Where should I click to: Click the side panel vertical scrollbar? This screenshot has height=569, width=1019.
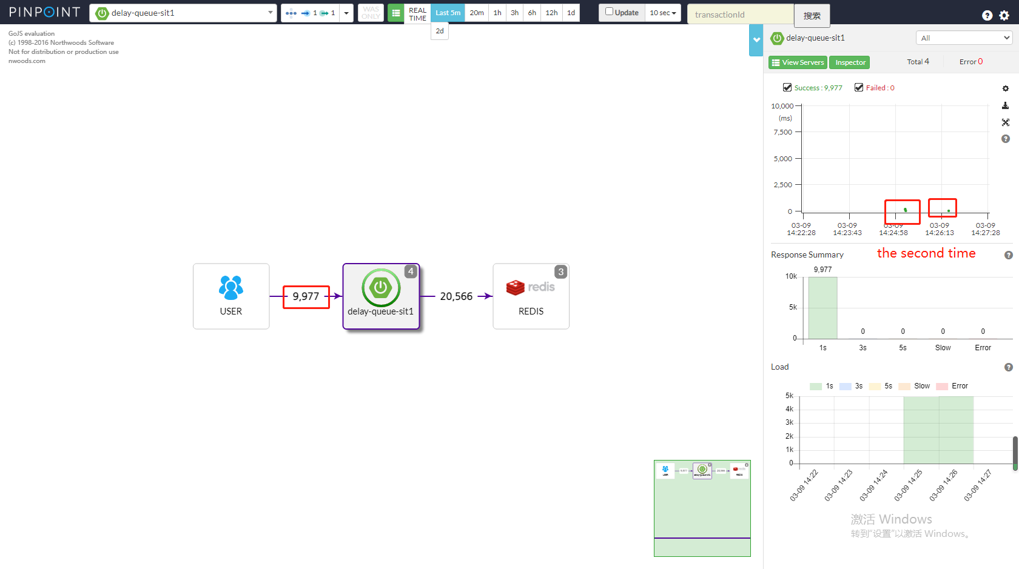click(1015, 453)
